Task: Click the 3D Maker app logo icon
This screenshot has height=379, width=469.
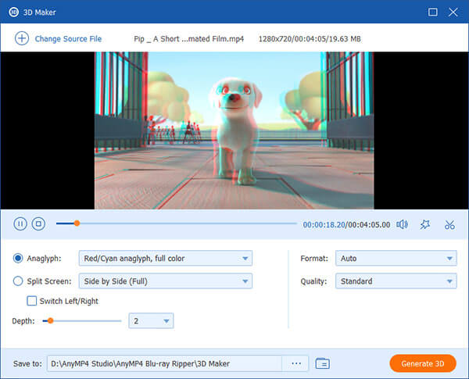Action: click(x=13, y=12)
